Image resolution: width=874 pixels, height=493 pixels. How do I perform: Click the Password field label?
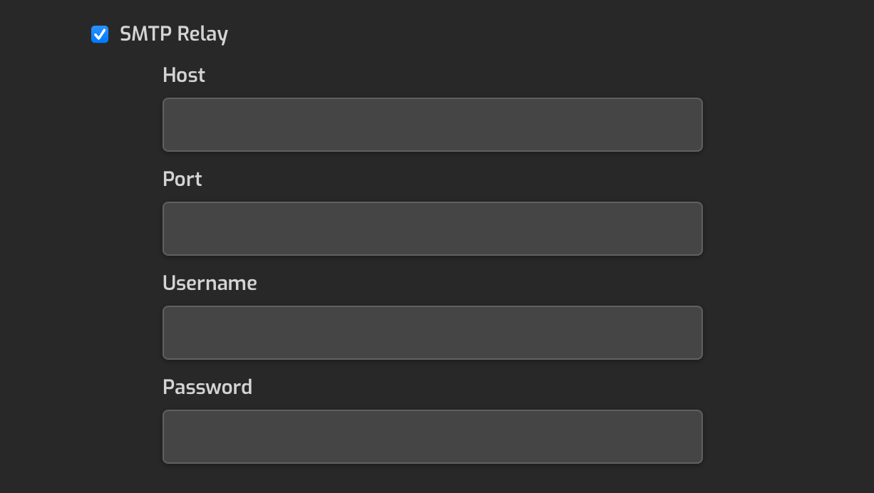(207, 387)
